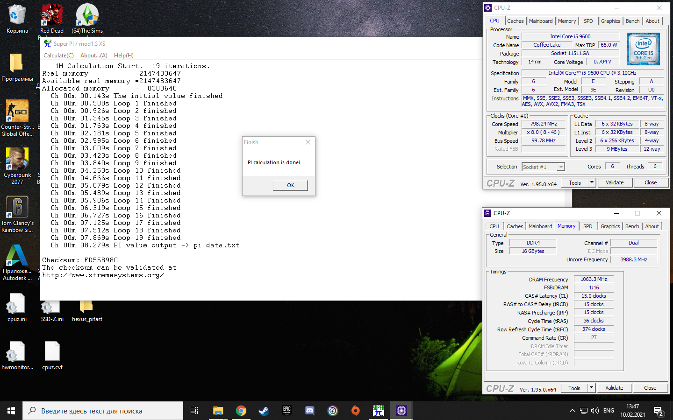
Task: Click Close button in top CPU-Z window
Action: tap(651, 182)
